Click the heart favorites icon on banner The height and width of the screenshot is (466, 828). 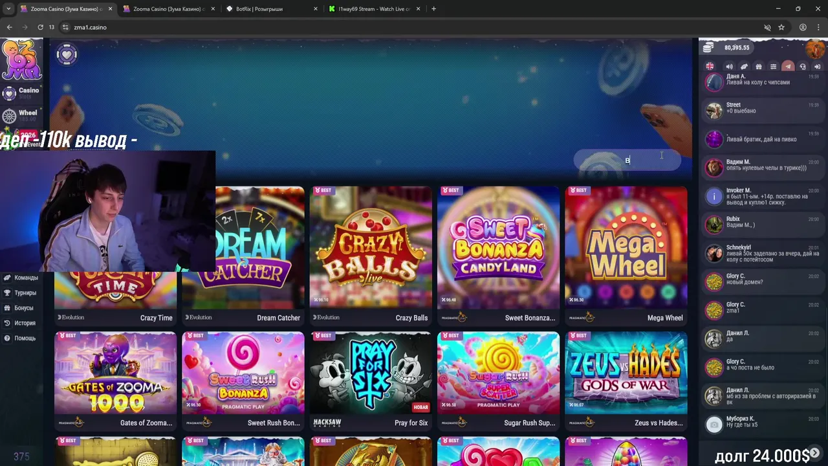(x=67, y=54)
